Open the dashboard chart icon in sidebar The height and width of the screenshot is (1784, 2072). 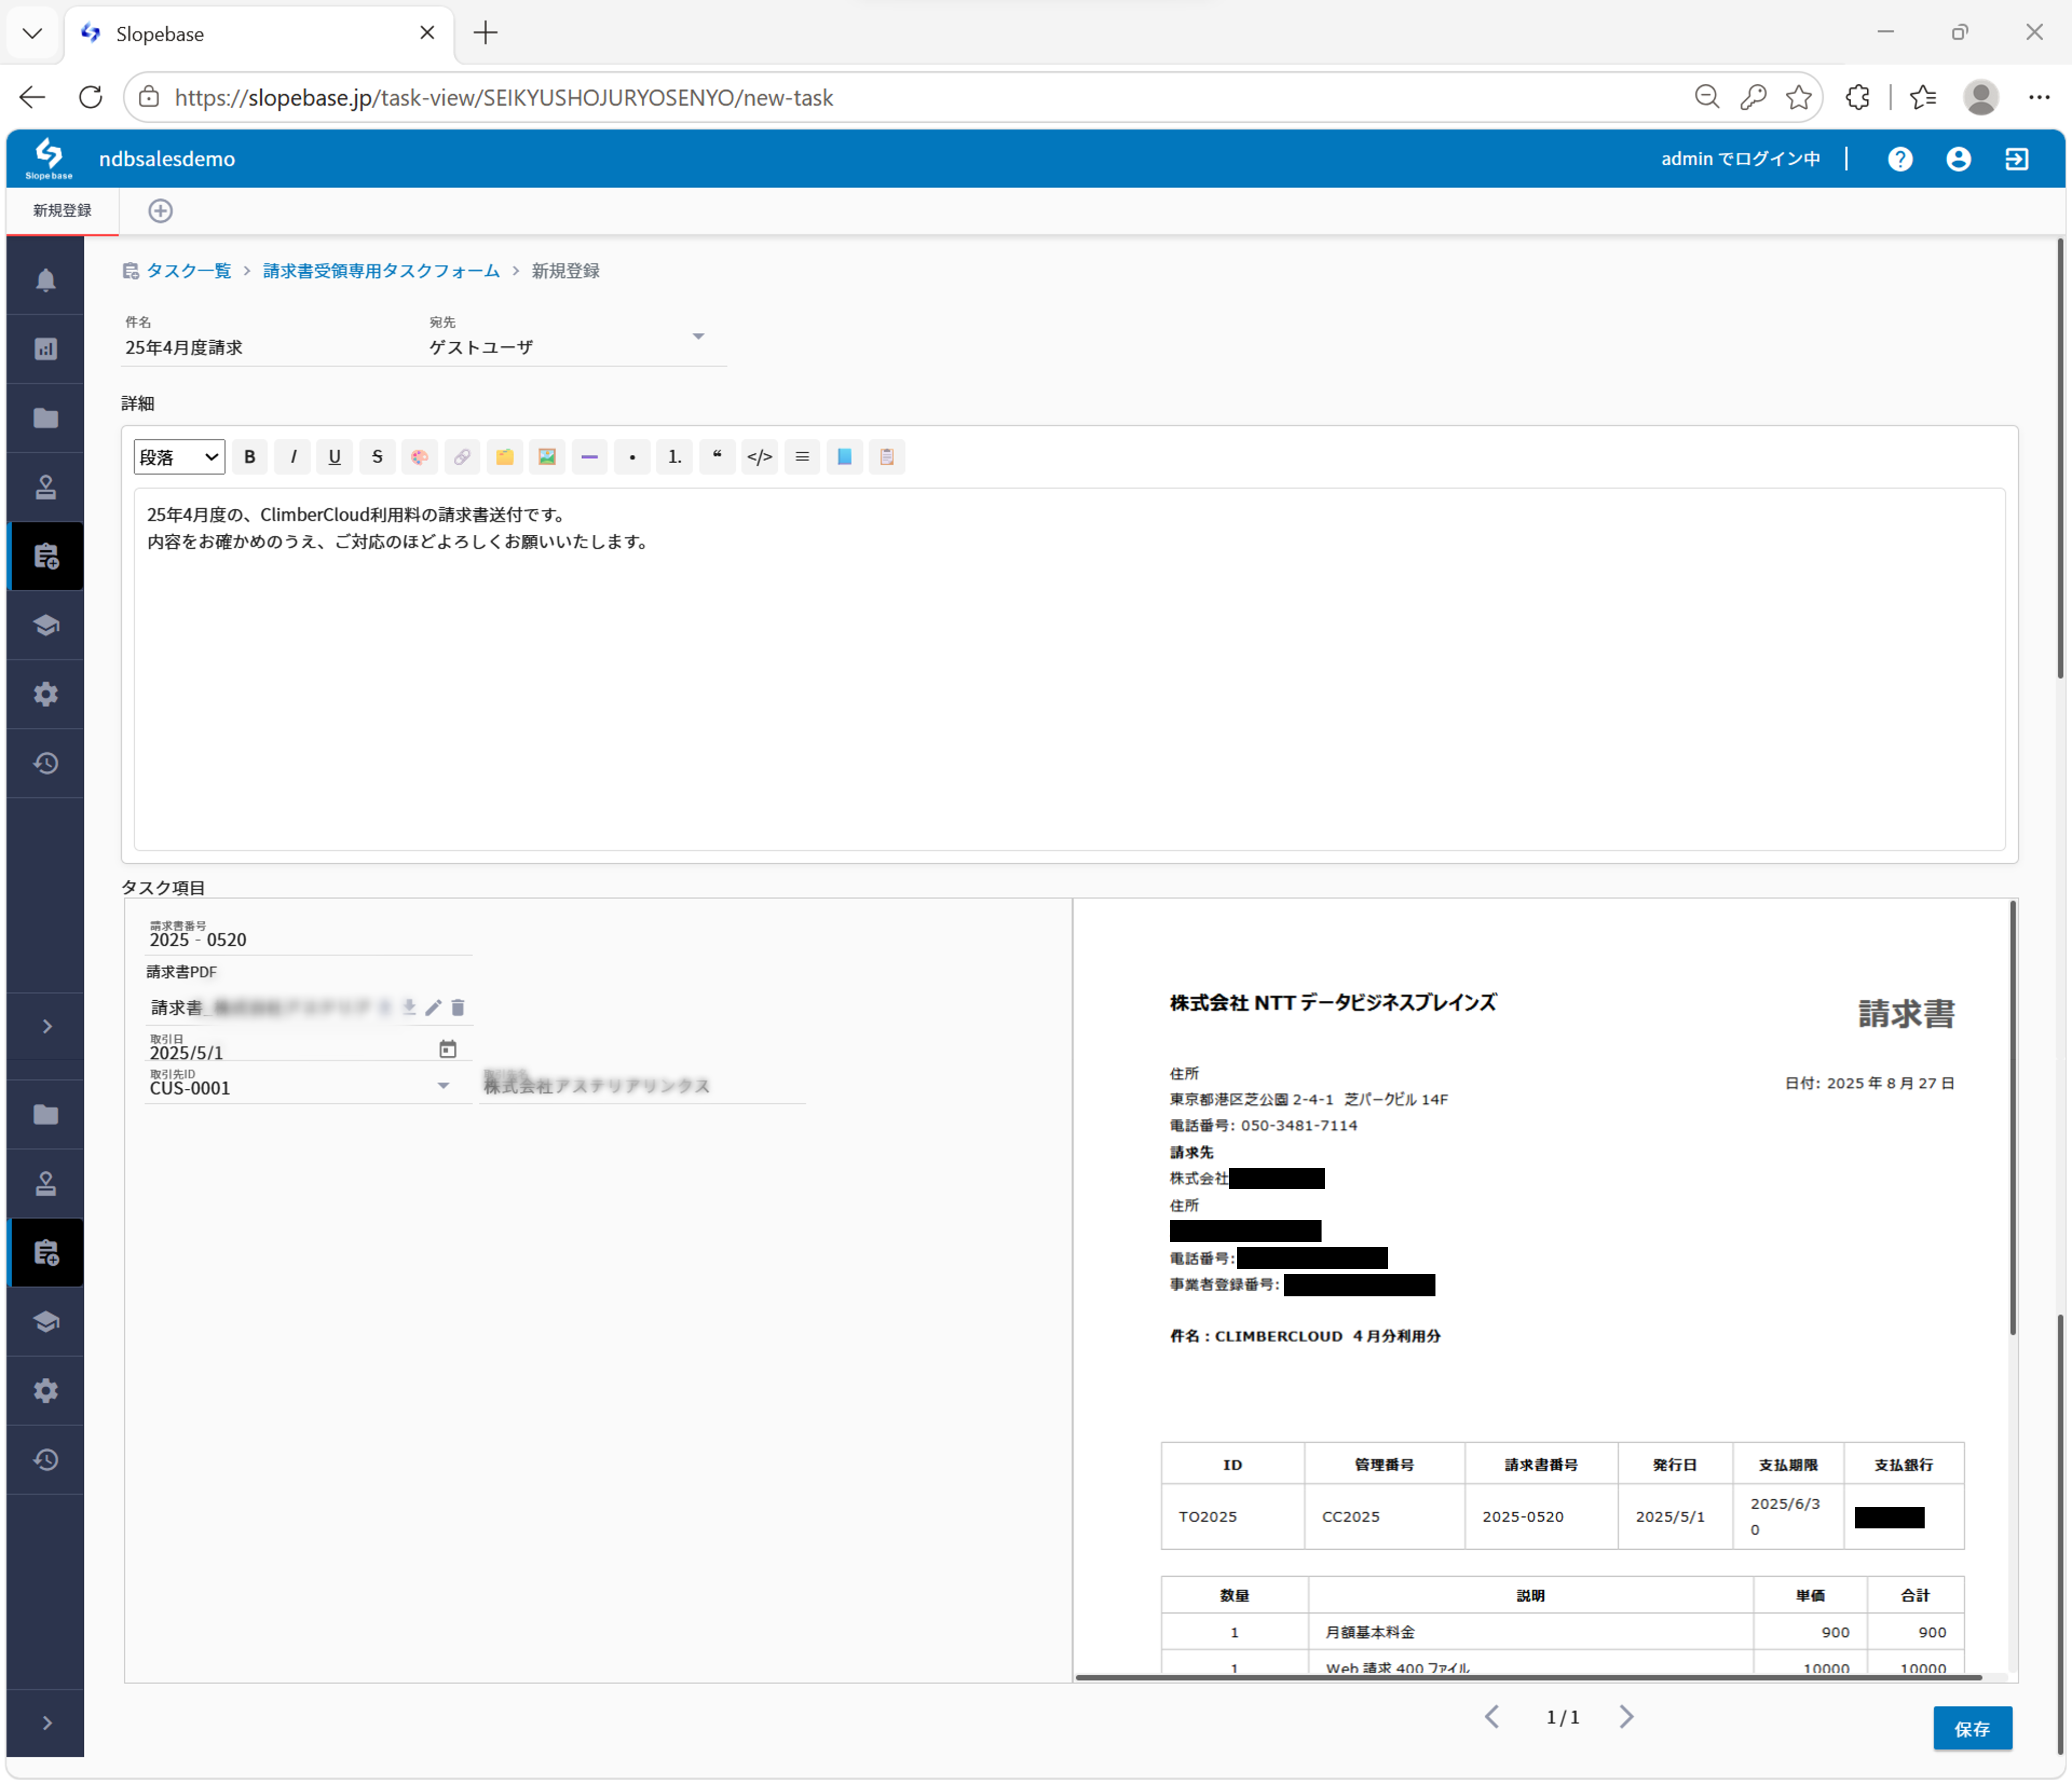pyautogui.click(x=46, y=349)
